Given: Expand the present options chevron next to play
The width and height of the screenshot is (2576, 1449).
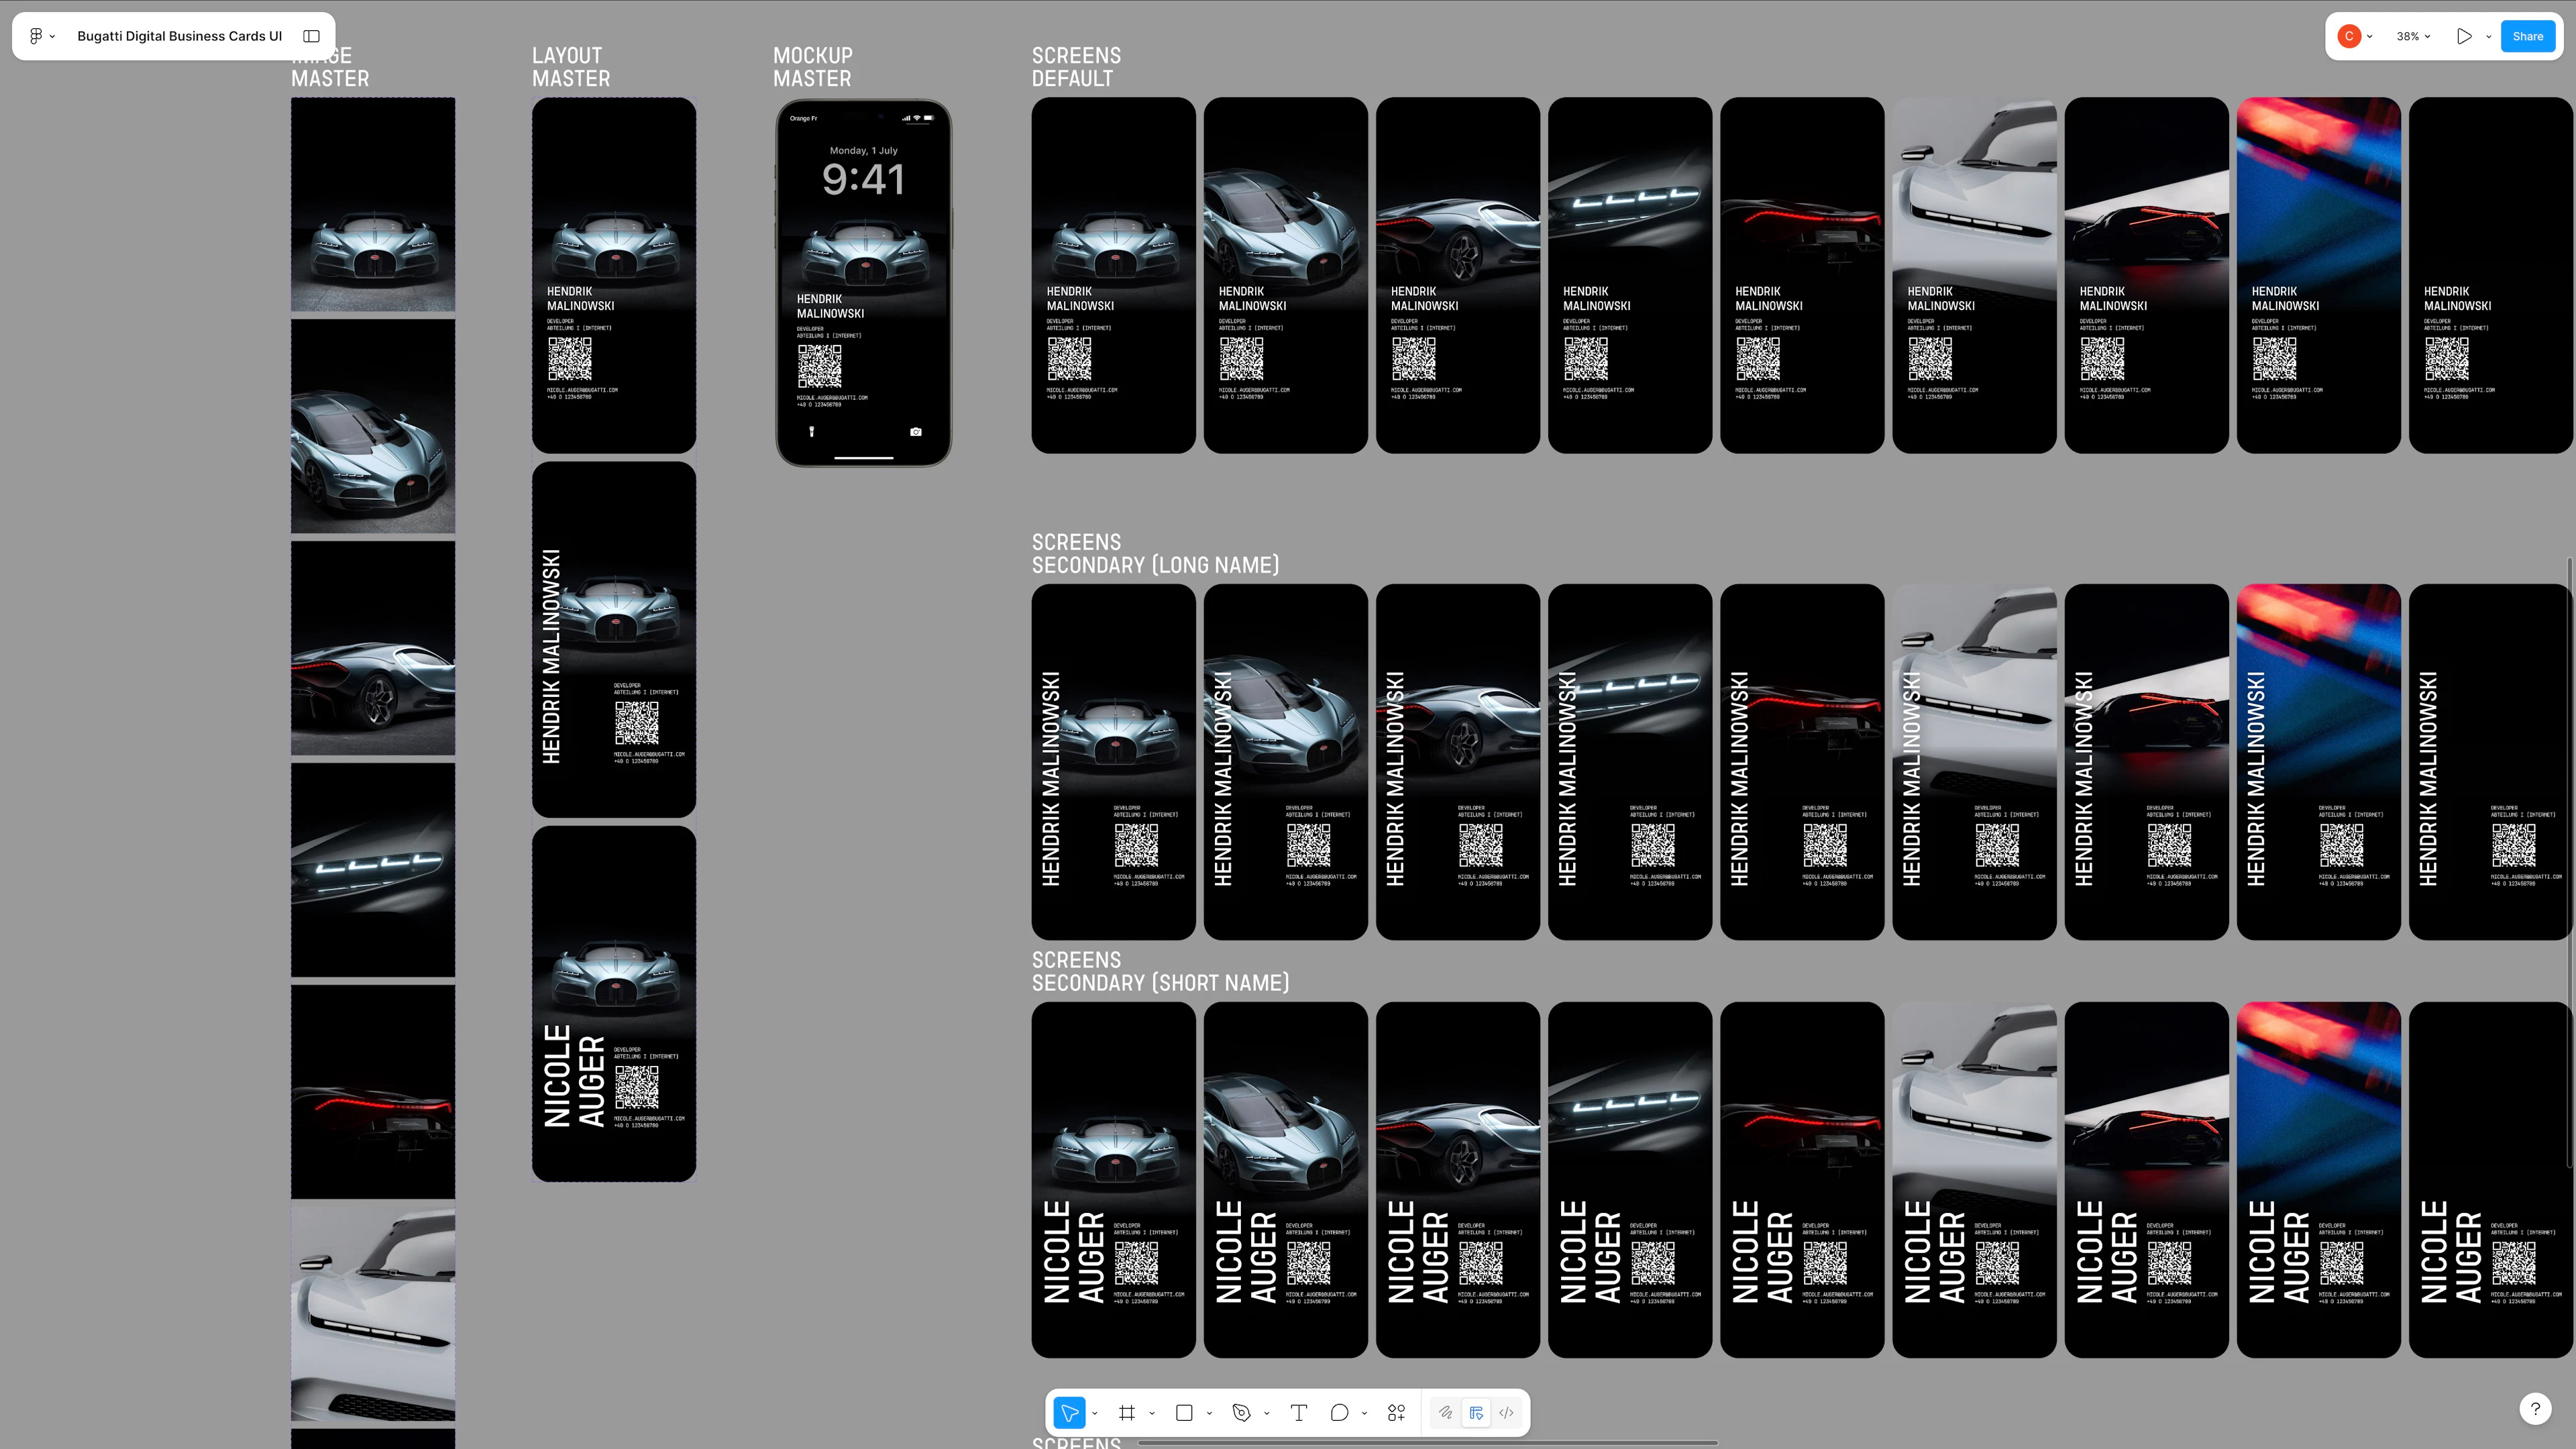Looking at the screenshot, I should (2489, 36).
